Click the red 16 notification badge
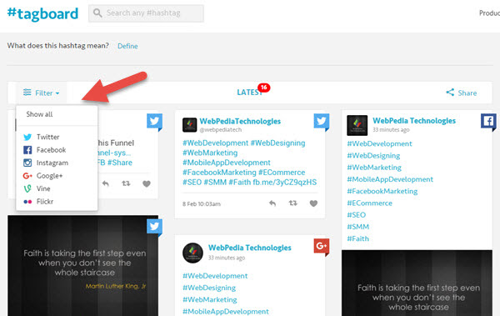This screenshot has height=316, width=500. tap(263, 88)
